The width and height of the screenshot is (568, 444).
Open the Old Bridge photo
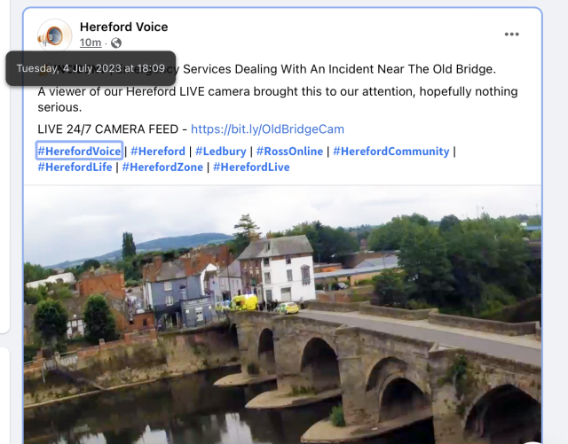pyautogui.click(x=282, y=315)
